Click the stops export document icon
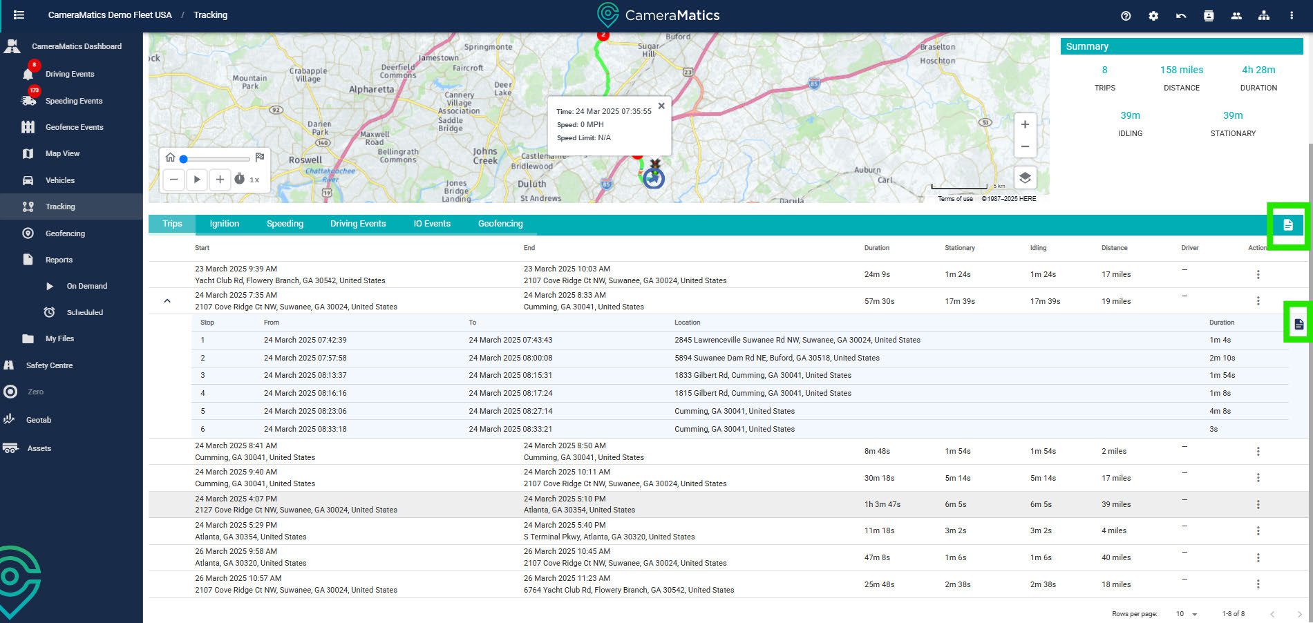 tap(1298, 324)
